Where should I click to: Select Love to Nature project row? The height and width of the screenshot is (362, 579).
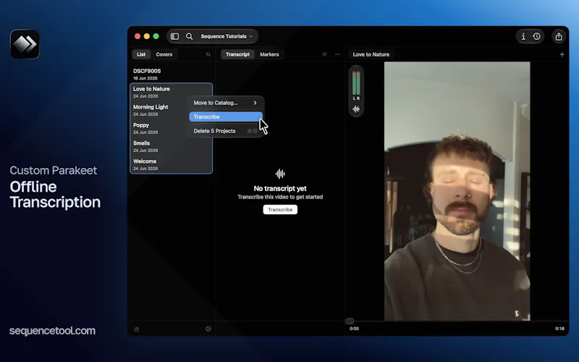pyautogui.click(x=172, y=92)
